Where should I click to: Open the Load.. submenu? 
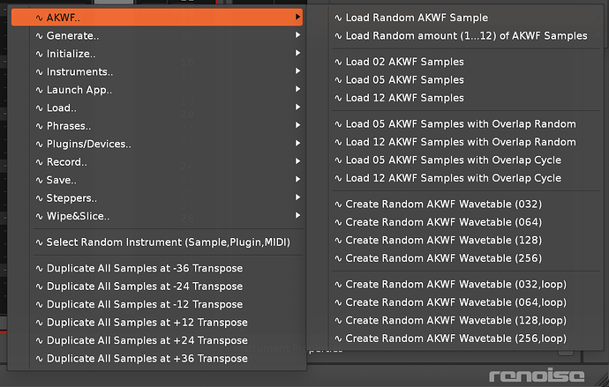[157, 108]
